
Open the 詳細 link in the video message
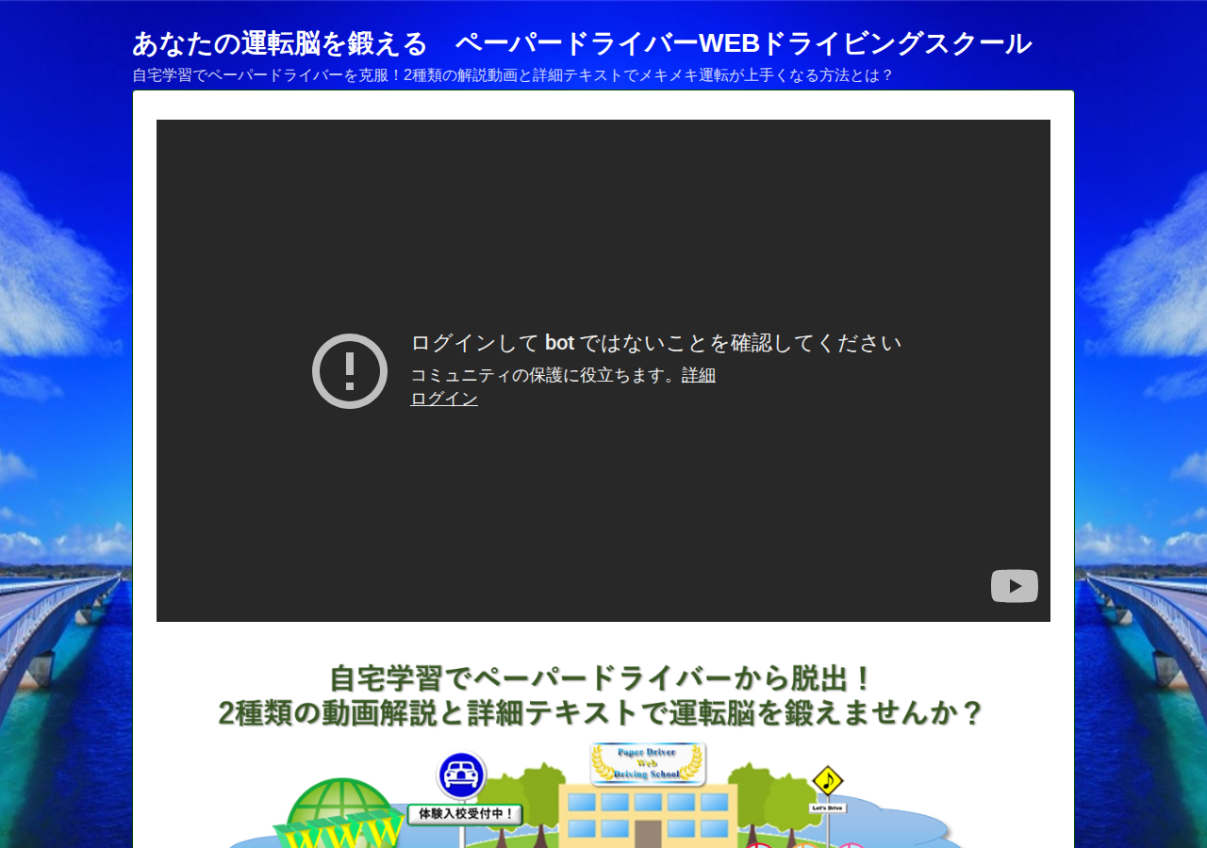[x=699, y=375]
